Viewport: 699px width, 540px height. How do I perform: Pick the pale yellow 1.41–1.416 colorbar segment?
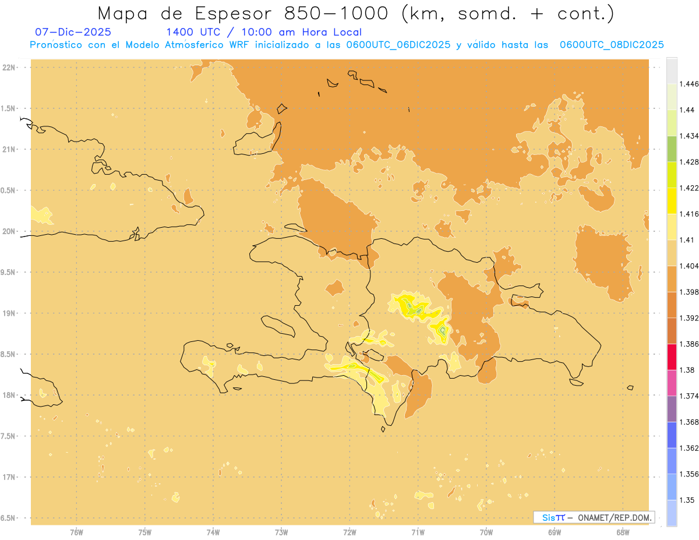[x=672, y=227]
